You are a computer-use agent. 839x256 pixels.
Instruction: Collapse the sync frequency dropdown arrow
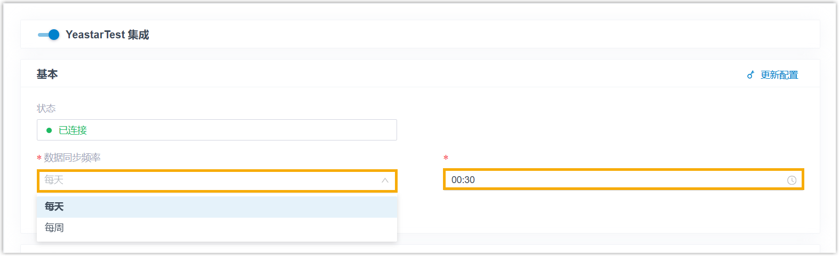coord(385,180)
